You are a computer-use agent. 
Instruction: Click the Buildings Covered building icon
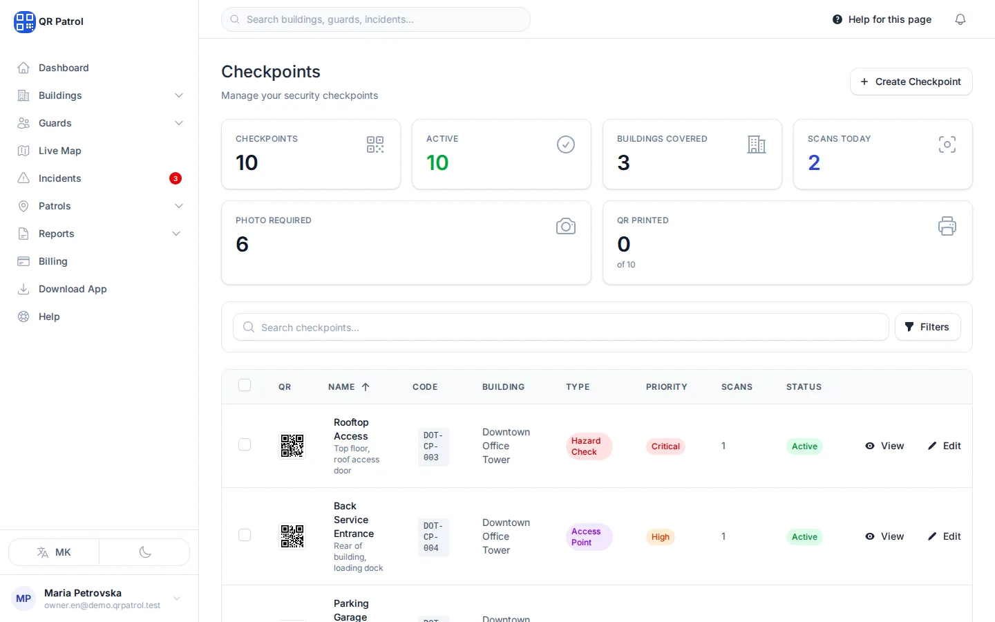click(x=757, y=144)
